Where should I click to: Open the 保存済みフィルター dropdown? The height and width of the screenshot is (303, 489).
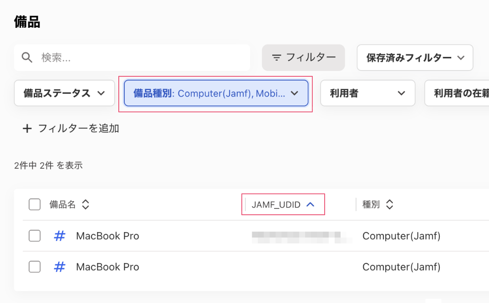click(415, 58)
